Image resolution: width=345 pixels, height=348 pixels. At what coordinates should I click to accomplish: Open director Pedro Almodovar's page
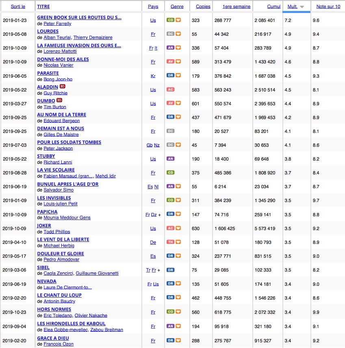point(61,259)
